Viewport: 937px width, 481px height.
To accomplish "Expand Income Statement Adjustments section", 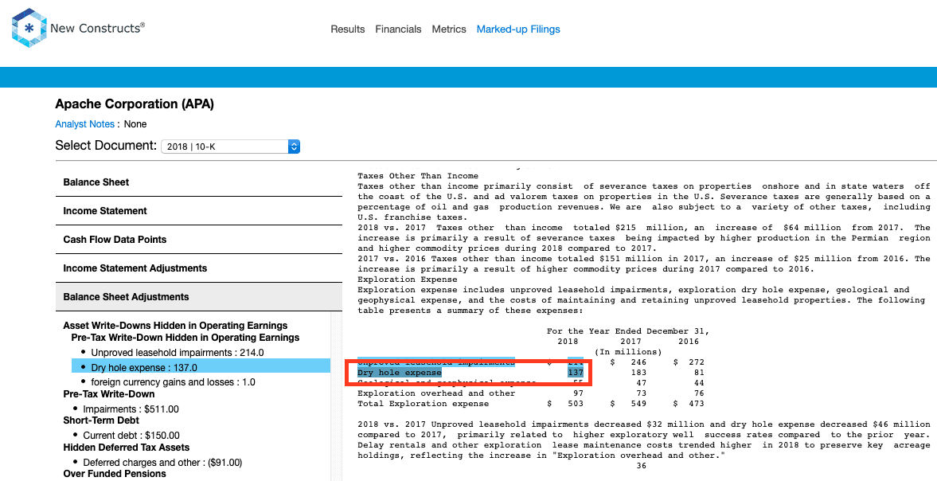I will 199,268.
